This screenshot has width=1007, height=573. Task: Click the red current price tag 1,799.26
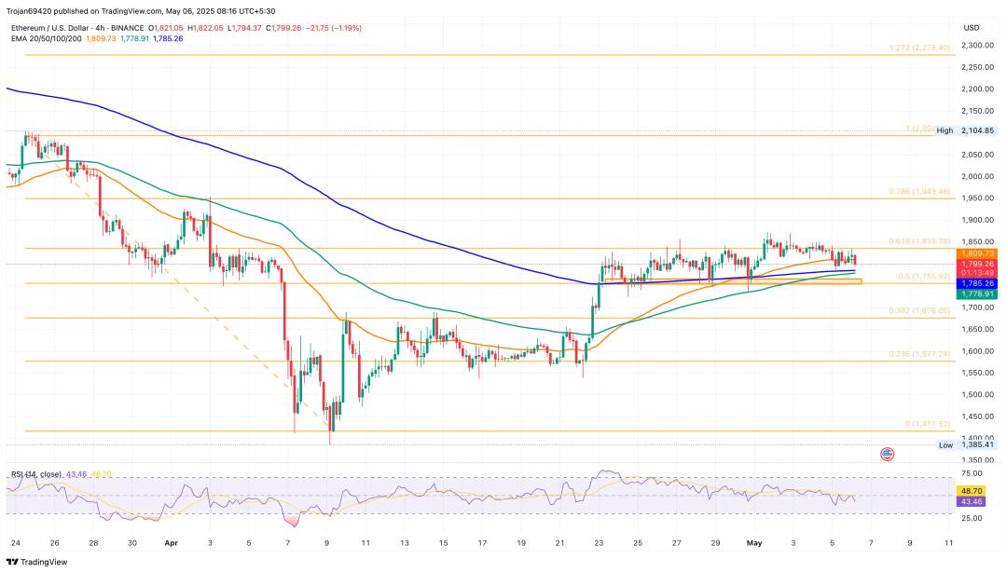tap(977, 264)
